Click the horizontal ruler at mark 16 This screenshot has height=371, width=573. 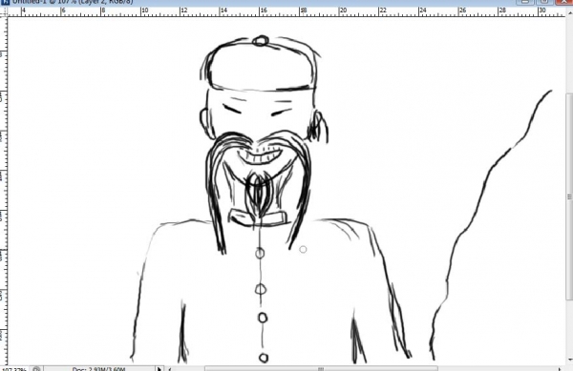tap(264, 11)
